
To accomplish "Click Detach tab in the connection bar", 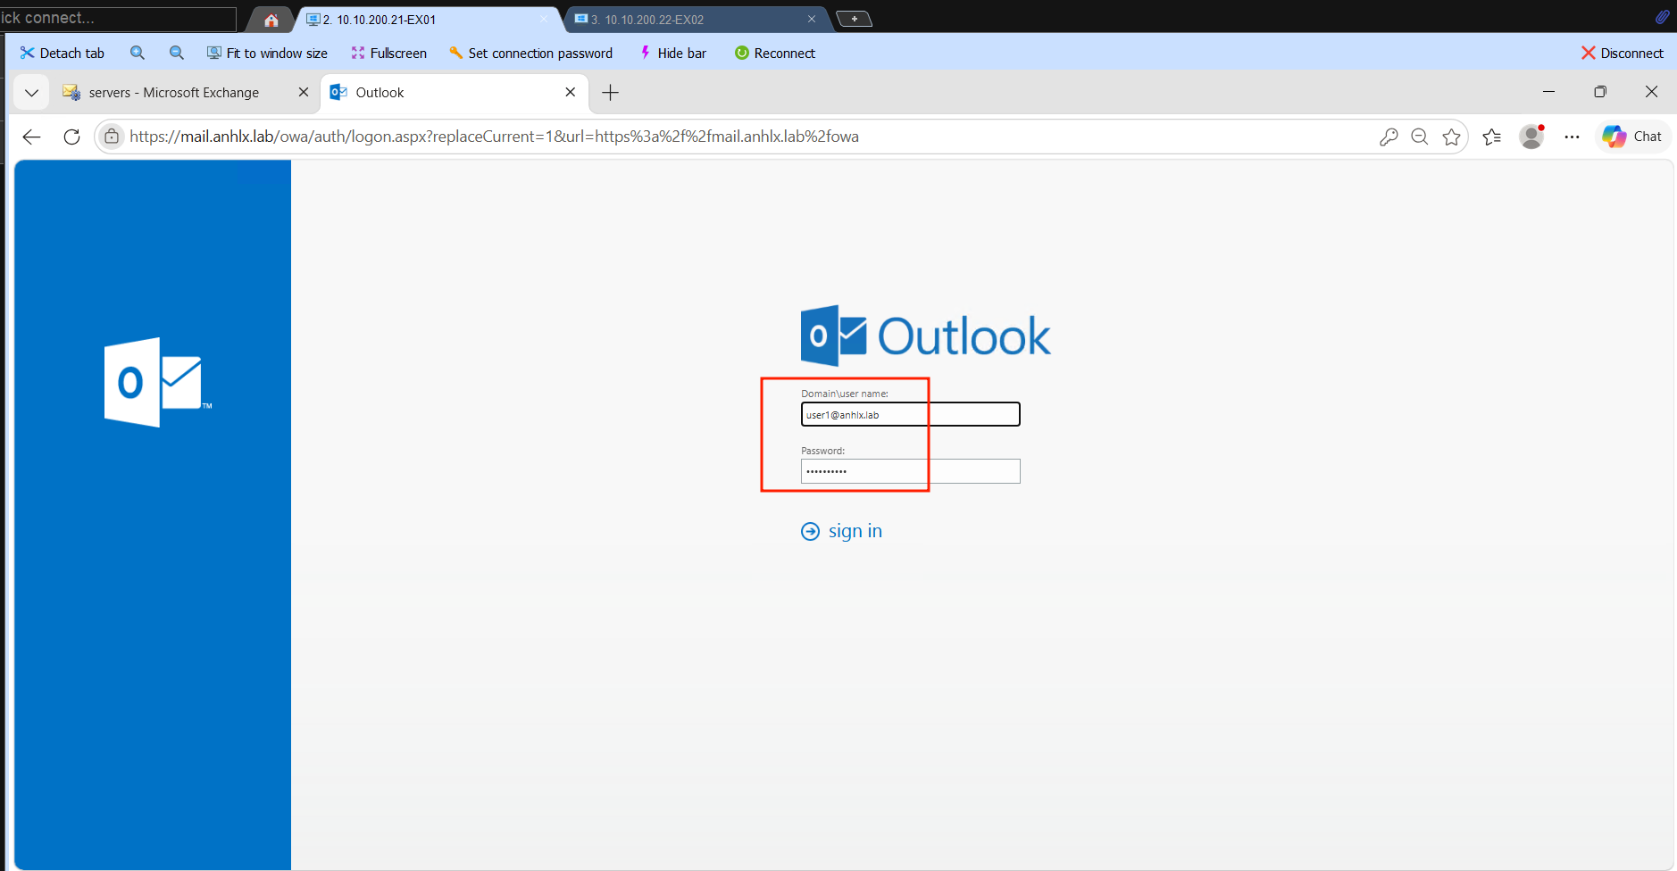I will pyautogui.click(x=63, y=53).
